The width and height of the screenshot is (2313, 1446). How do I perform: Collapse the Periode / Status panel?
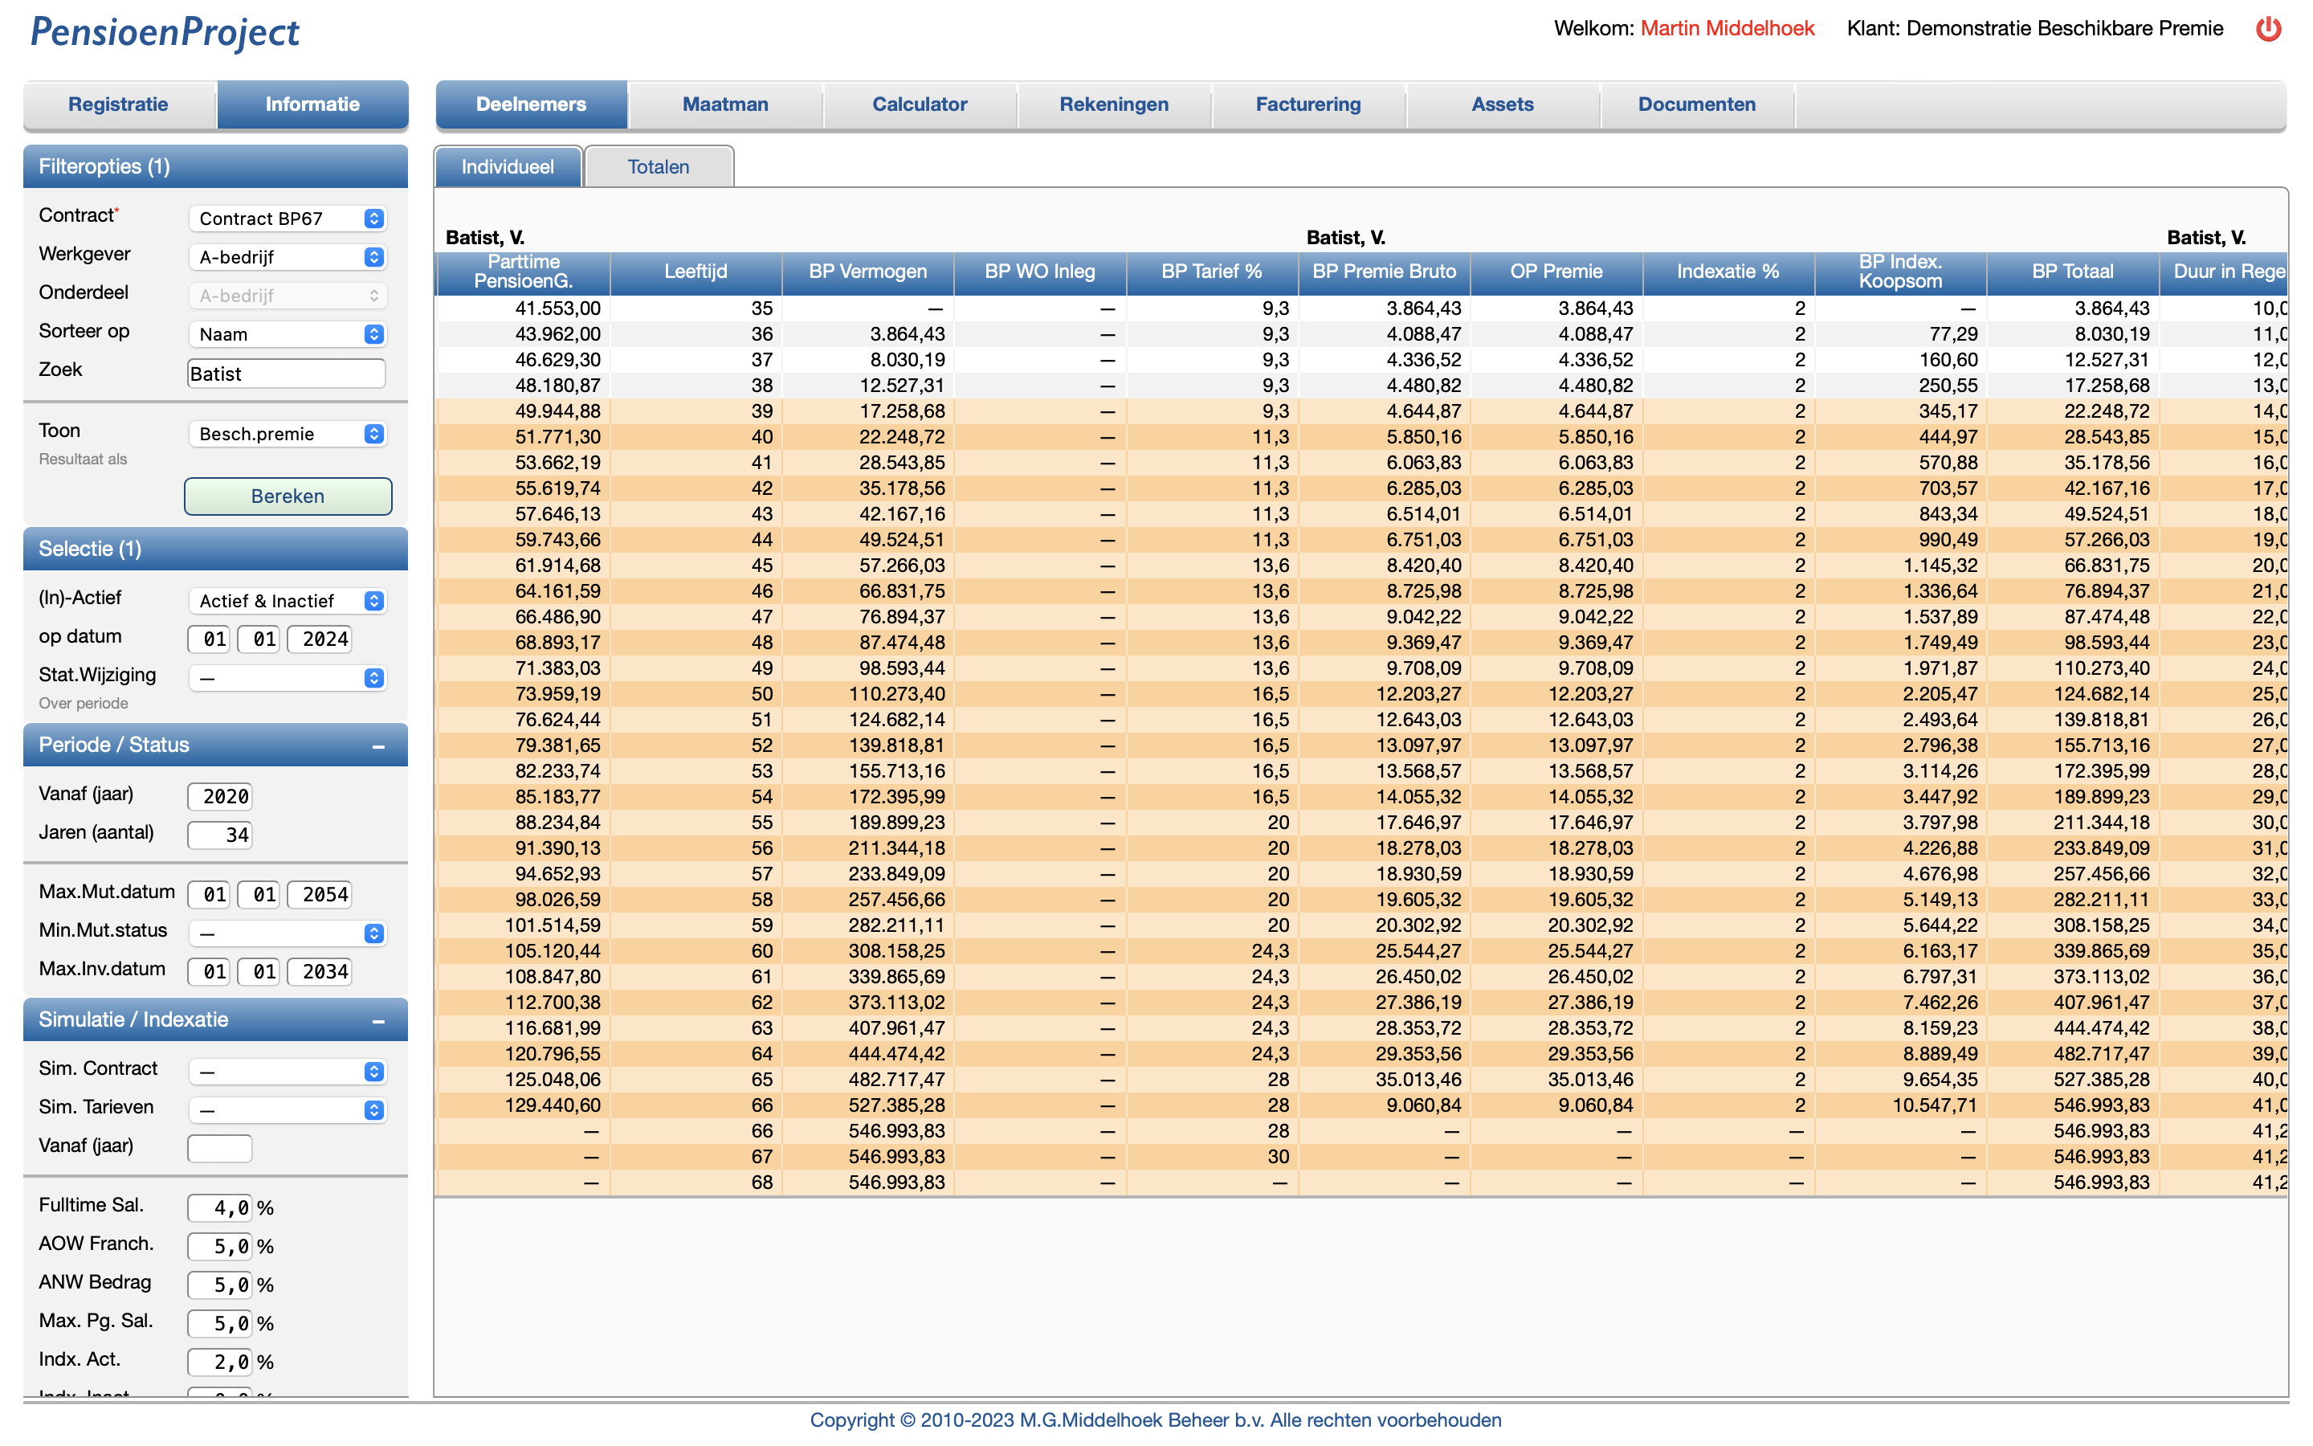click(378, 746)
